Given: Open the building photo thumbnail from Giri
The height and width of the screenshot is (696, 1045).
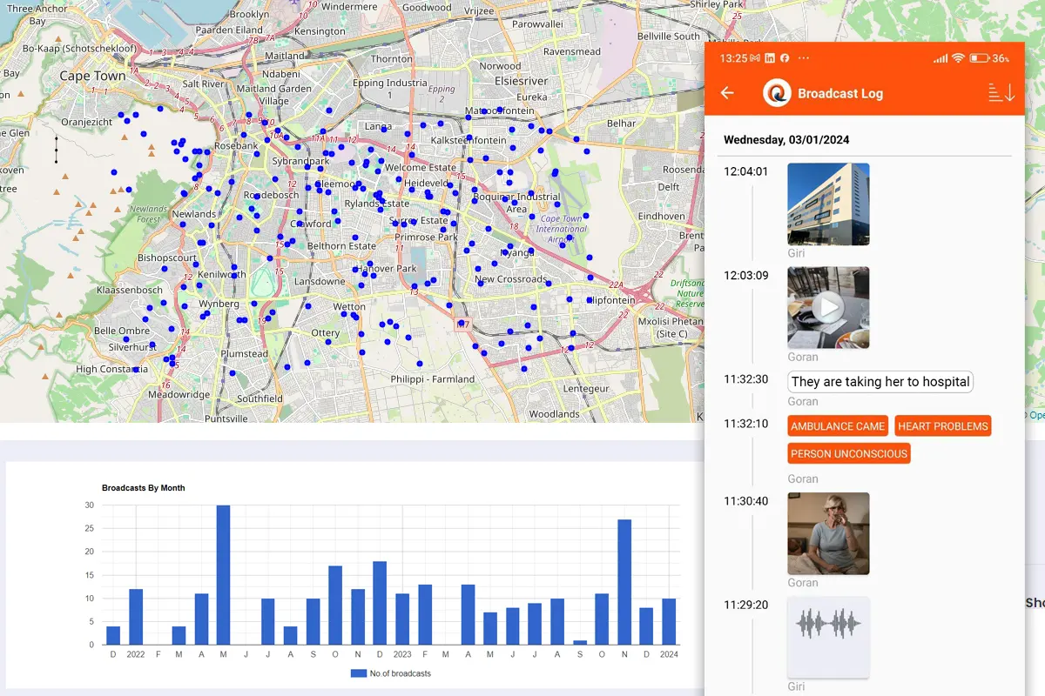Looking at the screenshot, I should pos(828,204).
